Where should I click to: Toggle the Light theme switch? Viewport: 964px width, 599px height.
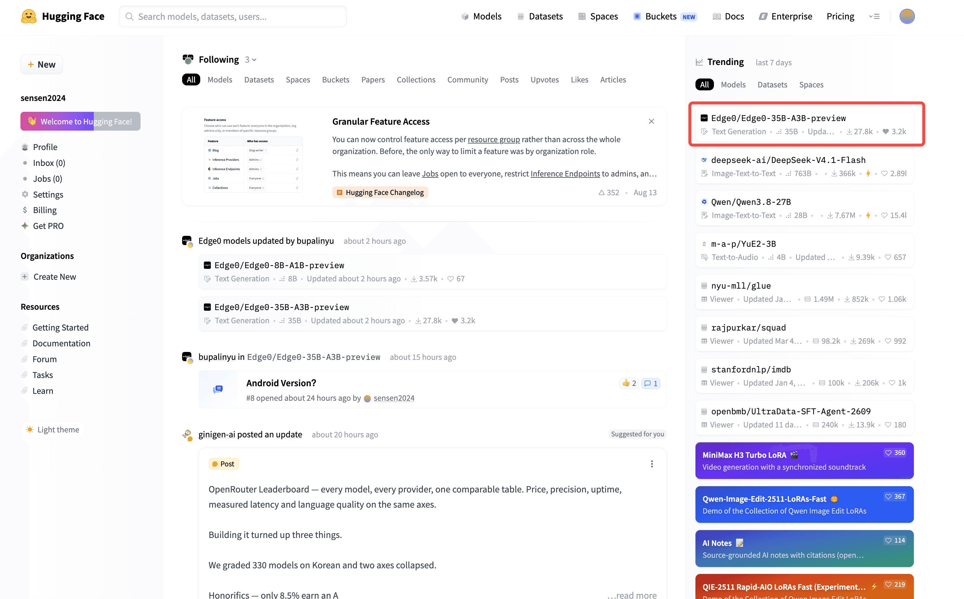pyautogui.click(x=53, y=429)
